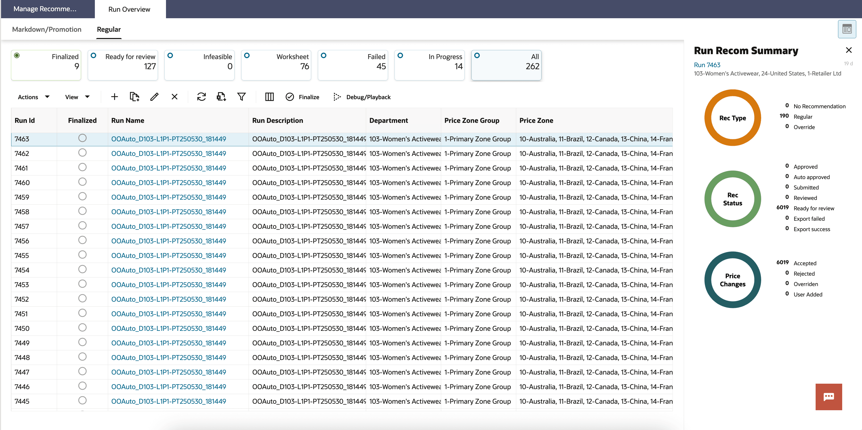Click the Finalize button
This screenshot has height=430, width=862.
coord(302,97)
